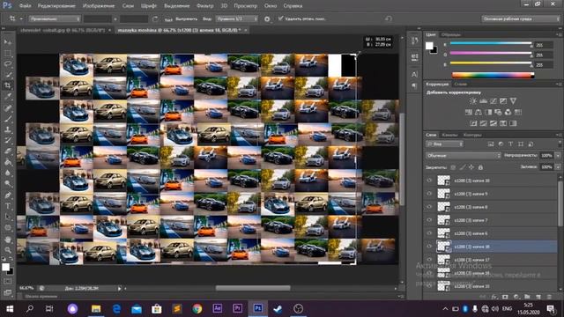Hide layer s1200 (3) копия 7
This screenshot has height=317, width=564.
pos(429,220)
